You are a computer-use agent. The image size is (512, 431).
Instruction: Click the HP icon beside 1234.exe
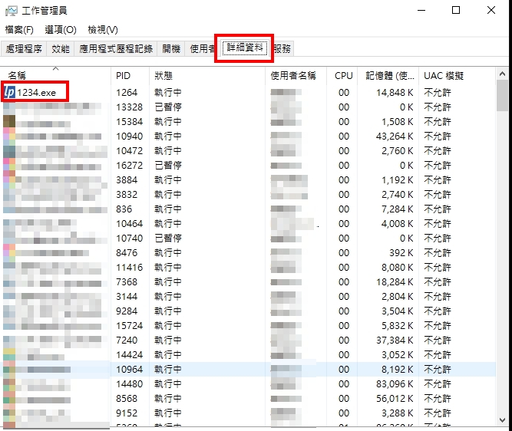pyautogui.click(x=10, y=92)
